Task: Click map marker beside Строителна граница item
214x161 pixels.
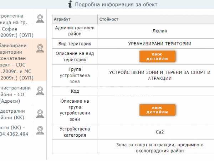Action: tap(40, 19)
